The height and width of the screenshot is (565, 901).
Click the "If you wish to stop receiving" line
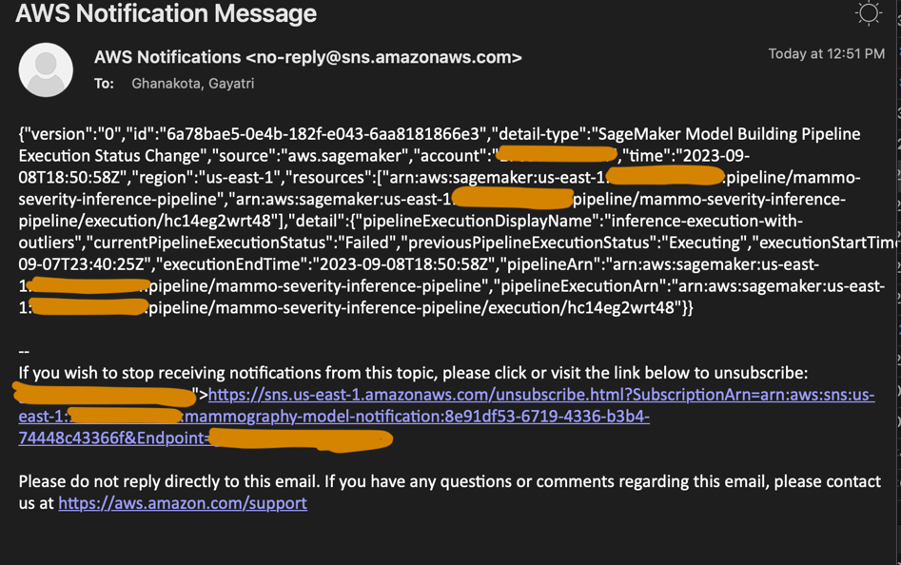pyautogui.click(x=413, y=373)
